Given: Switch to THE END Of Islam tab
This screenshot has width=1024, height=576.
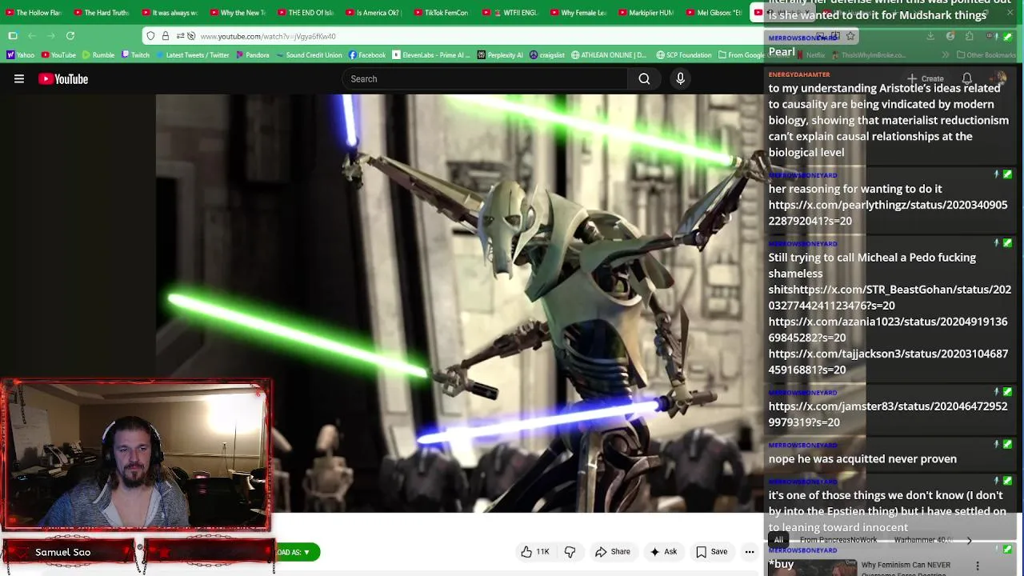Looking at the screenshot, I should (x=306, y=13).
